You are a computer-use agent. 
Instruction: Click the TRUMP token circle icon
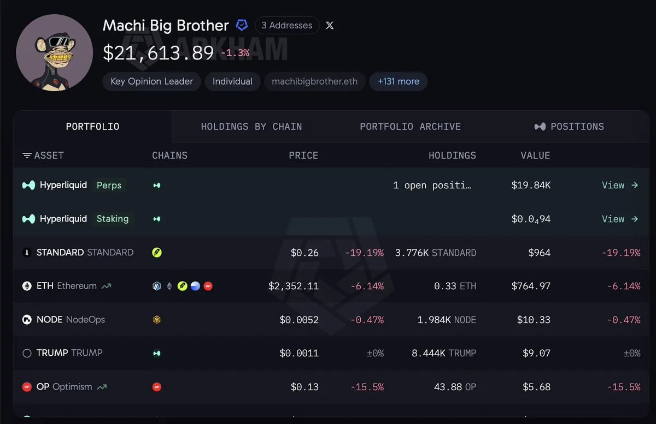[x=27, y=353]
